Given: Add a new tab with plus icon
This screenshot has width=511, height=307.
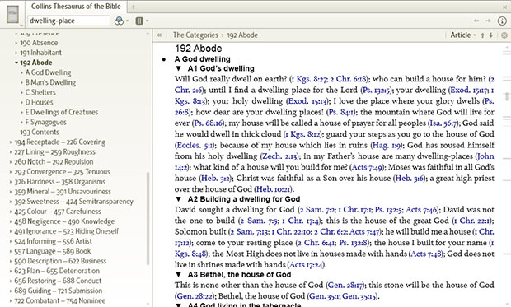Looking at the screenshot, I should [x=133, y=7].
